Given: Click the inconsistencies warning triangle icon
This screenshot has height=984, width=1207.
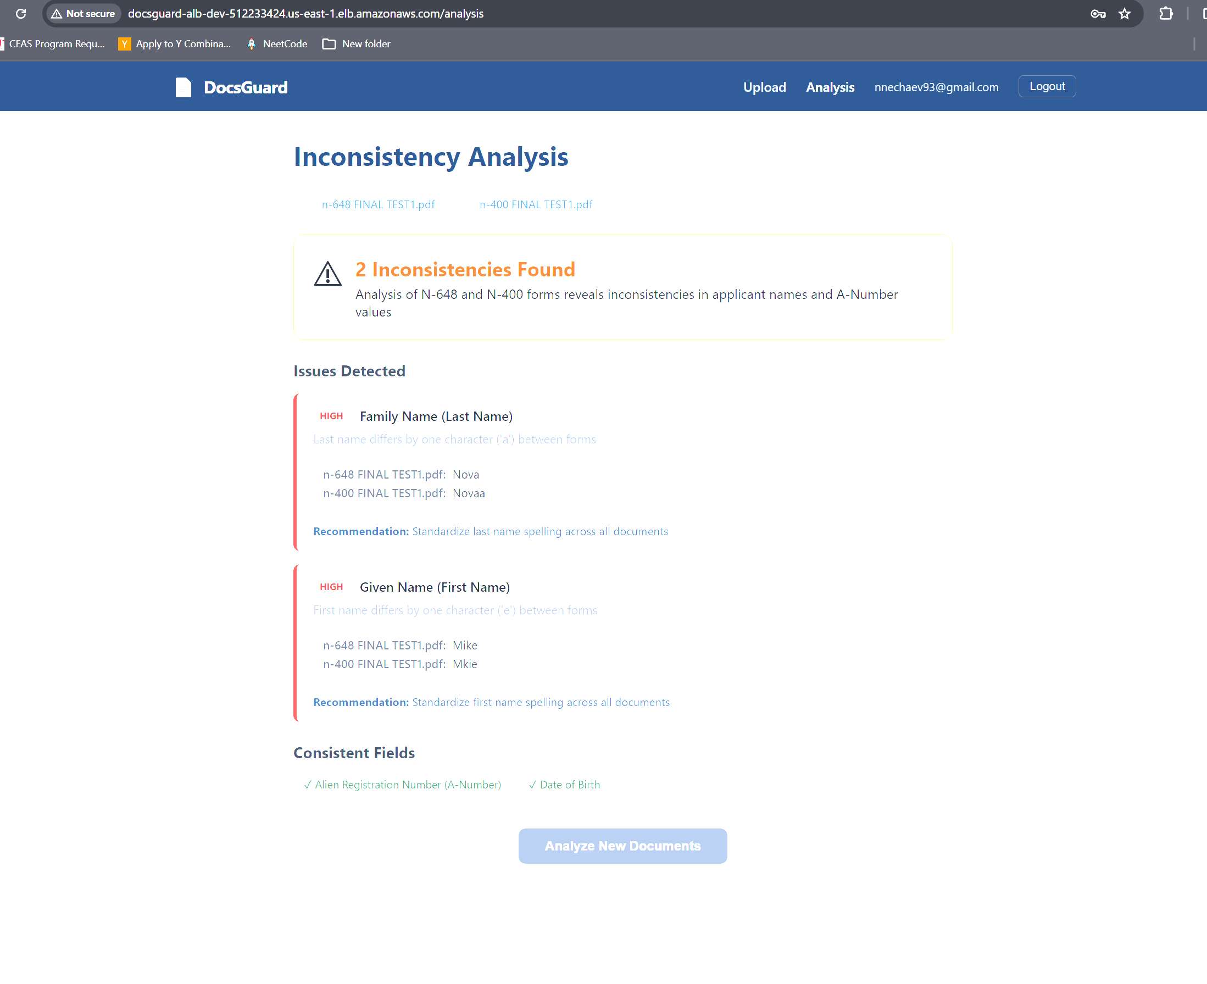Looking at the screenshot, I should click(x=327, y=274).
